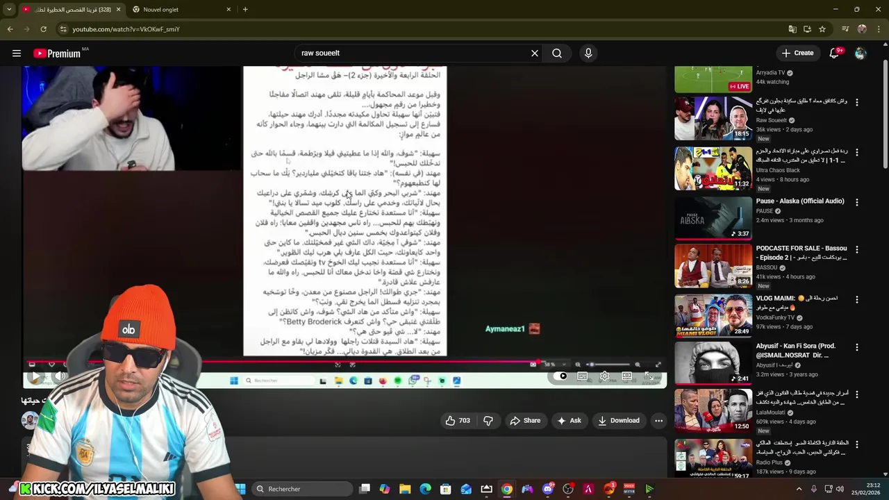This screenshot has width=889, height=500.
Task: Open Chrome three-dot menu
Action: click(x=879, y=29)
